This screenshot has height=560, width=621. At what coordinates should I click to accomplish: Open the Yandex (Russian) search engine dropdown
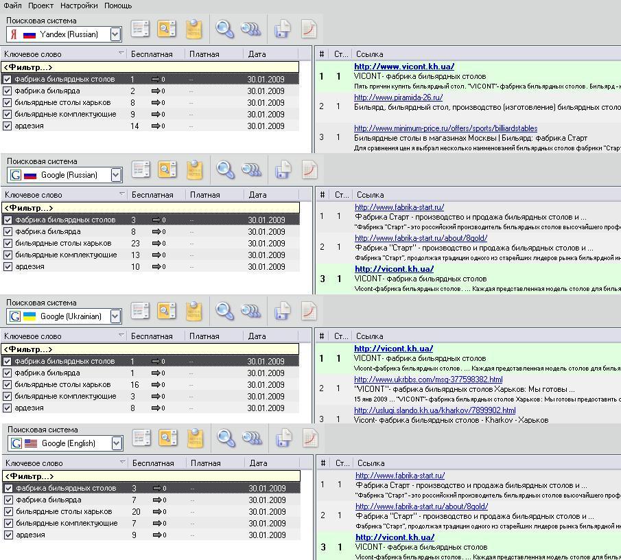(115, 34)
